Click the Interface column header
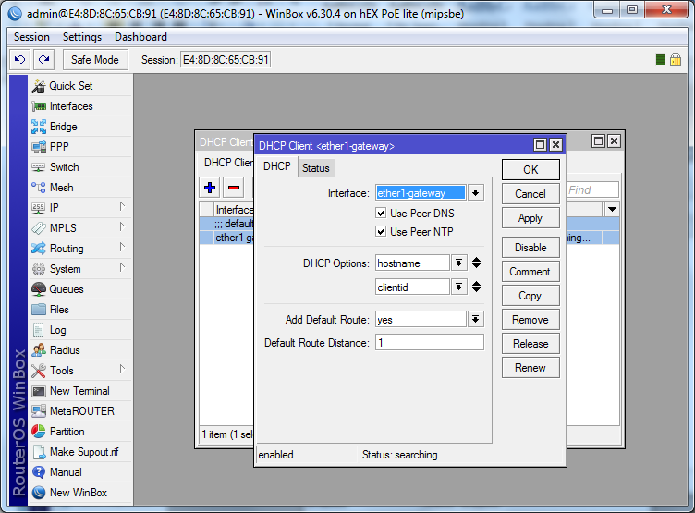Screen dimensions: 695x513 (x=234, y=209)
